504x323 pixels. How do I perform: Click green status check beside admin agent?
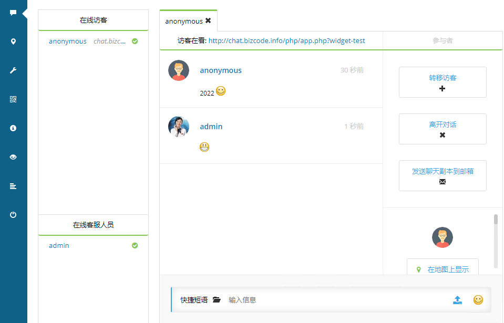(x=135, y=245)
